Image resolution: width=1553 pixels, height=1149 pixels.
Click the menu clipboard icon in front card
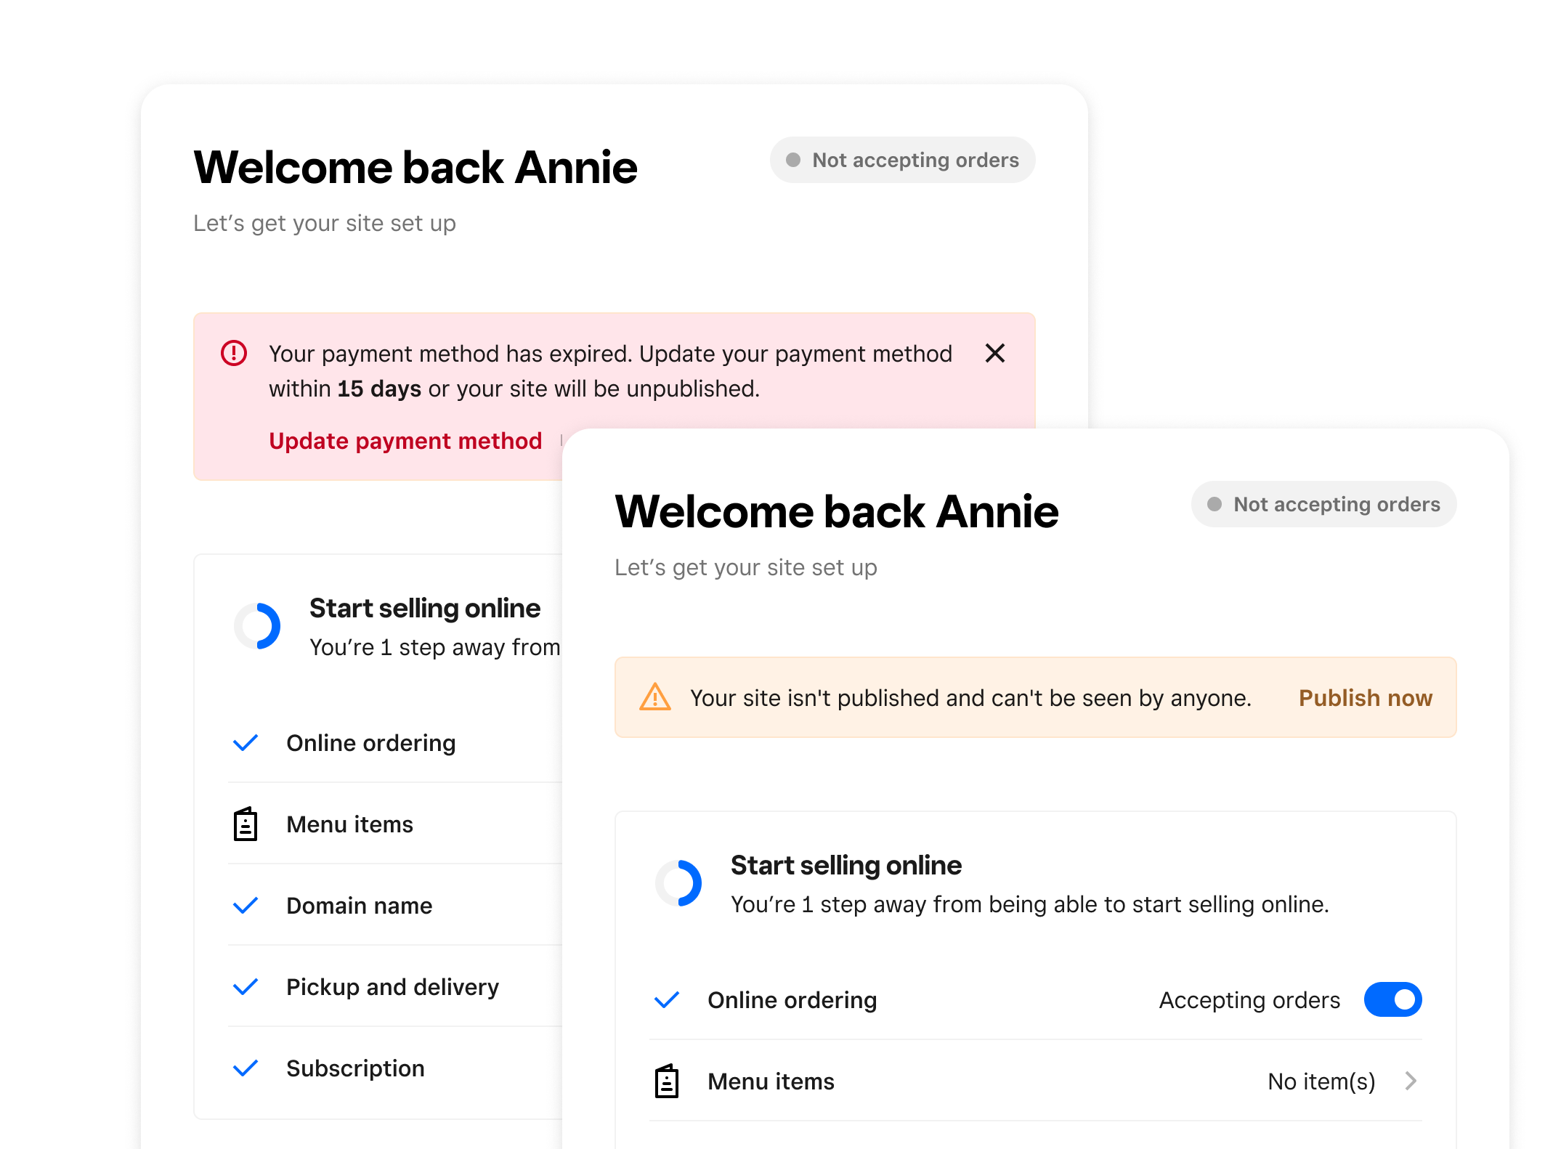point(666,1081)
